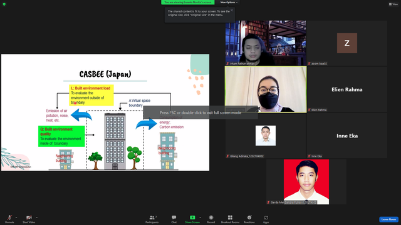
Task: Click the Leave Room button
Action: tap(388, 219)
